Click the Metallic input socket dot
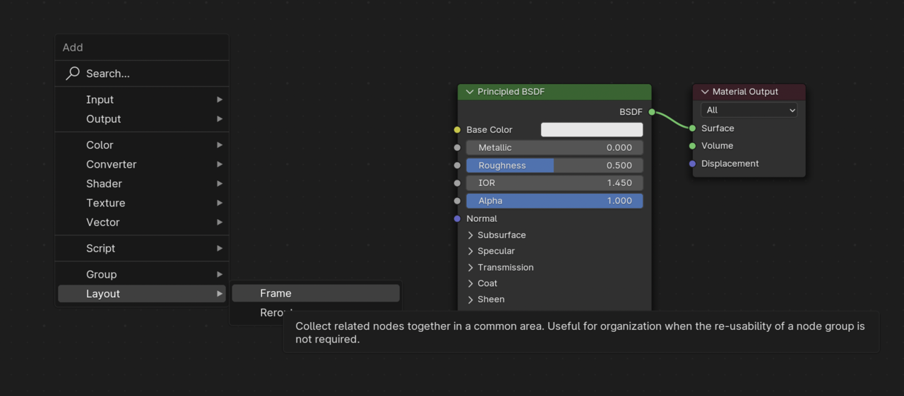Screen dimensions: 904x396 [457, 148]
